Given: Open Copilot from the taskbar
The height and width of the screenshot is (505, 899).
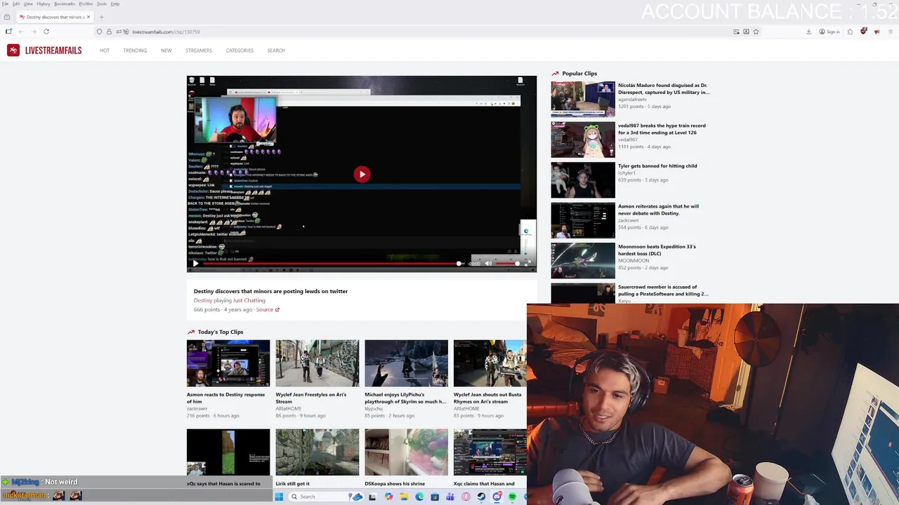Looking at the screenshot, I should [388, 497].
